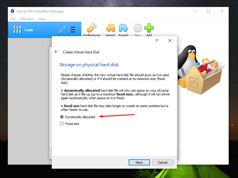Click the Next button
This screenshot has width=238, height=178.
(x=139, y=162)
